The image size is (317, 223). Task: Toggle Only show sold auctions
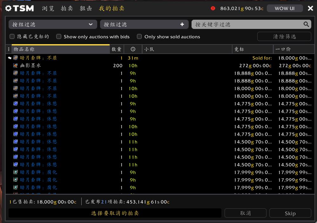click(139, 37)
